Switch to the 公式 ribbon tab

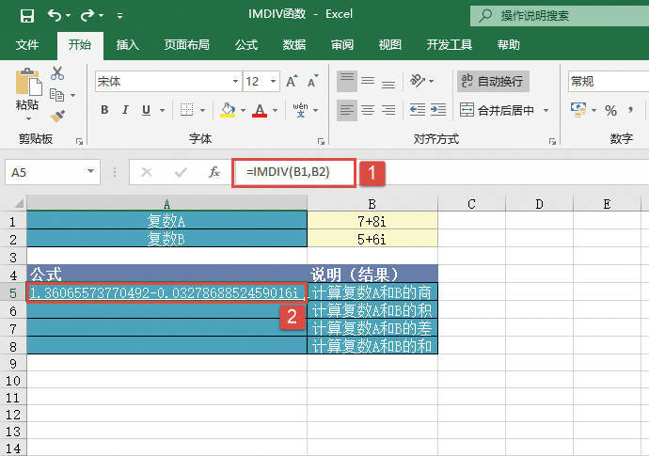(246, 44)
